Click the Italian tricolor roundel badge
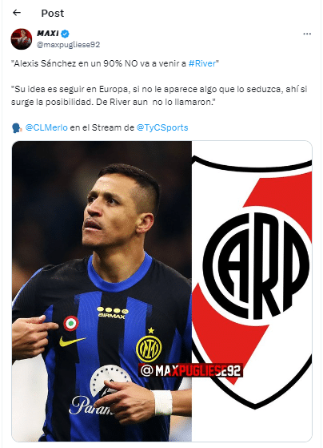 70,324
